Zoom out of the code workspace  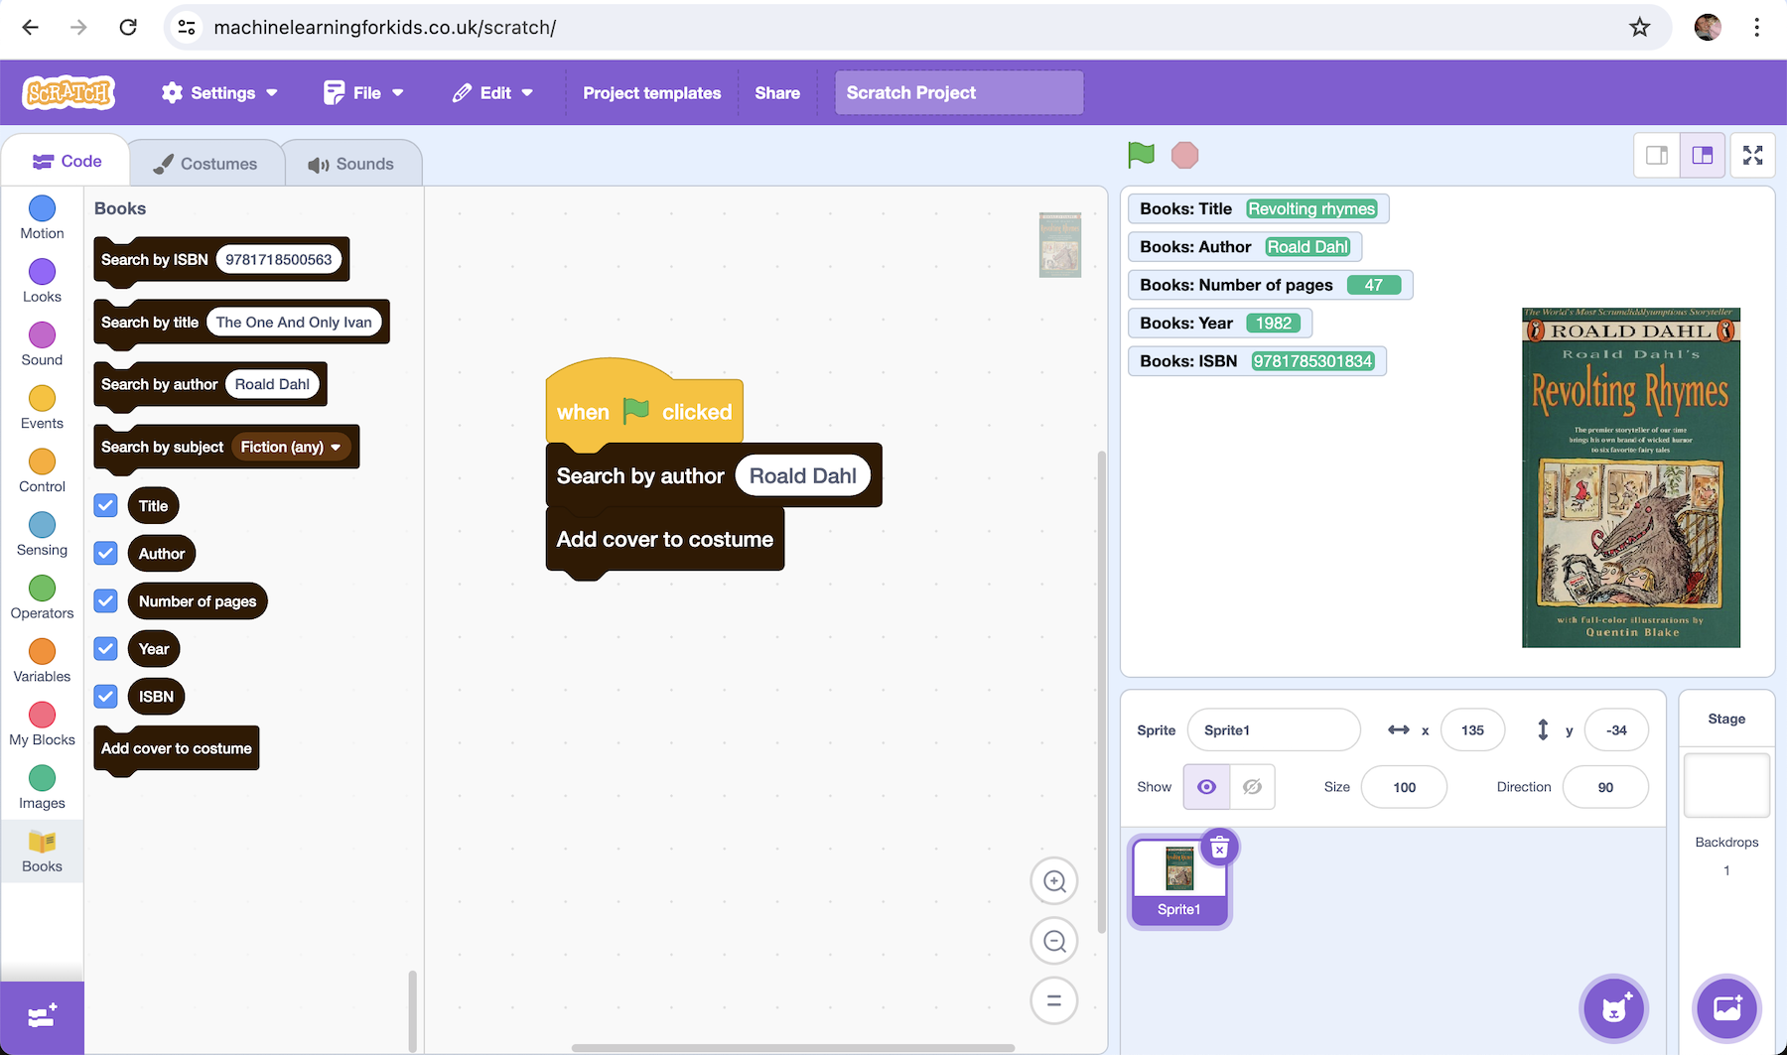click(1053, 941)
